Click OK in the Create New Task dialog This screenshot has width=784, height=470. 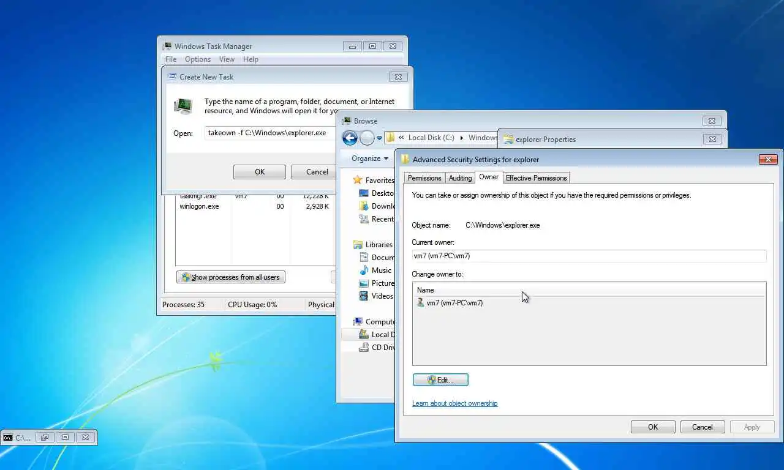260,172
